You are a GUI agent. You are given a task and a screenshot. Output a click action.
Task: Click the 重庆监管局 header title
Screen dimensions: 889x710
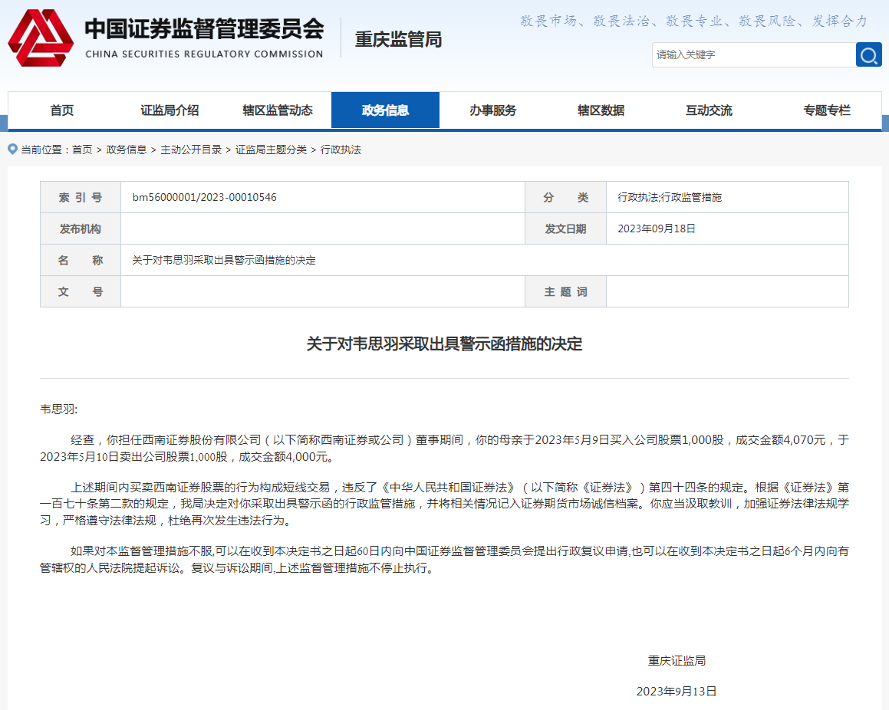click(x=398, y=39)
